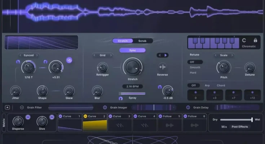Click the Grain Filter minus power icon
The height and width of the screenshot is (144, 265).
pos(22,107)
